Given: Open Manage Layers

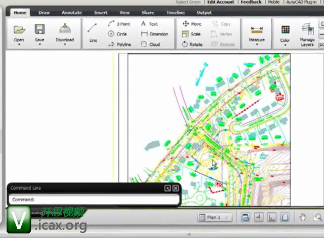Looking at the screenshot, I should [x=307, y=34].
